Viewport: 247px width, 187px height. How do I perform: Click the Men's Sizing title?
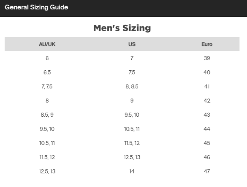pyautogui.click(x=122, y=28)
